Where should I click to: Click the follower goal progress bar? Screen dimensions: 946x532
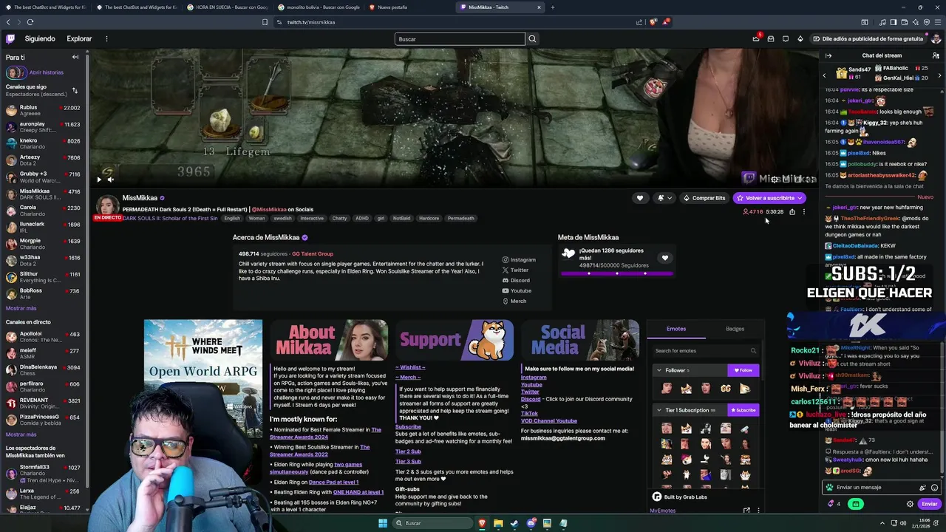coord(616,273)
